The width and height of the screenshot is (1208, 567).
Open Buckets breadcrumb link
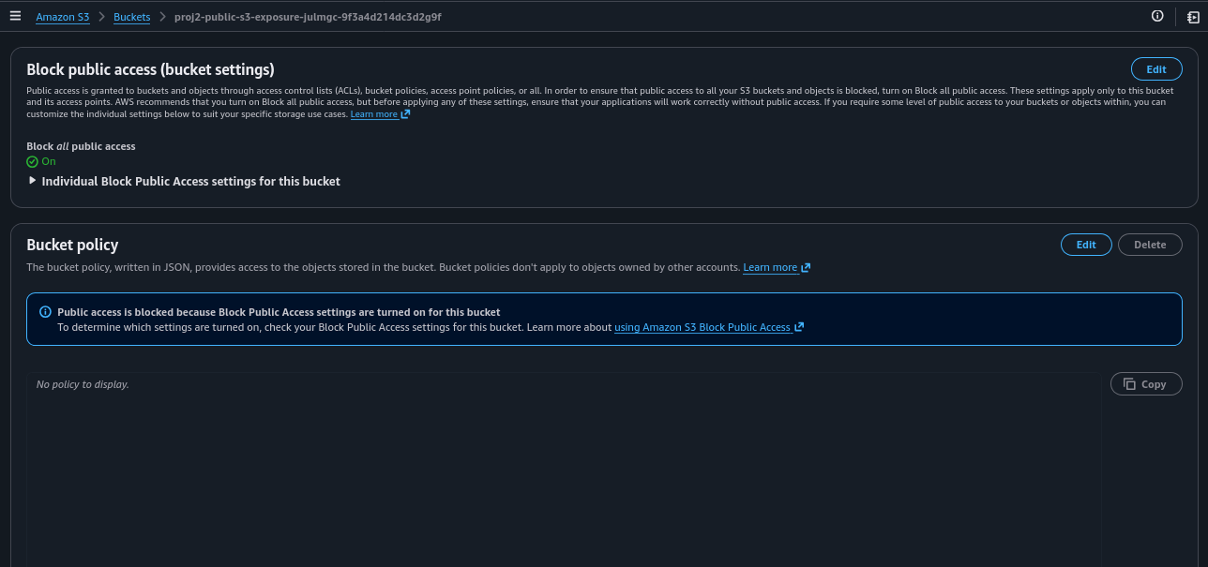[x=131, y=17]
